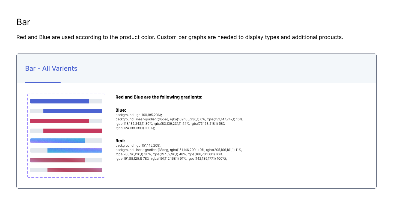This screenshot has width=393, height=205.
Task: Click the "Blue:" label
Action: point(121,110)
